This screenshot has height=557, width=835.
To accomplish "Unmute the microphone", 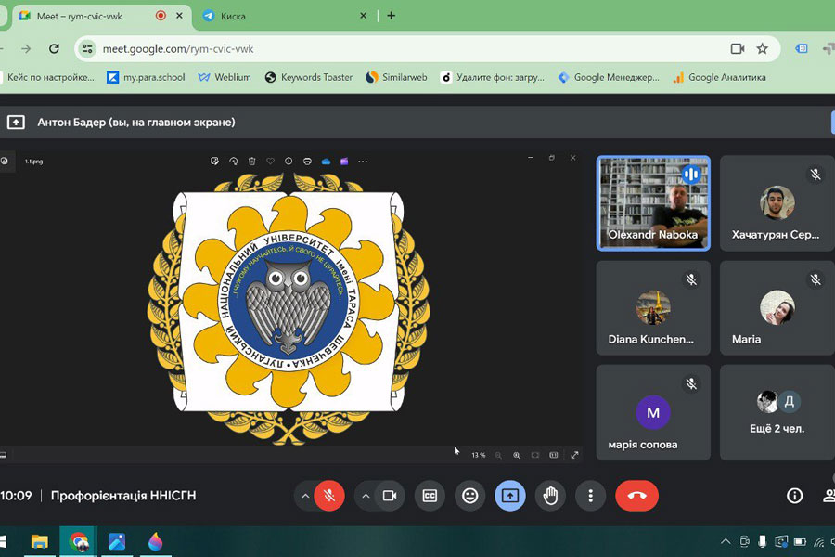I will tap(328, 496).
